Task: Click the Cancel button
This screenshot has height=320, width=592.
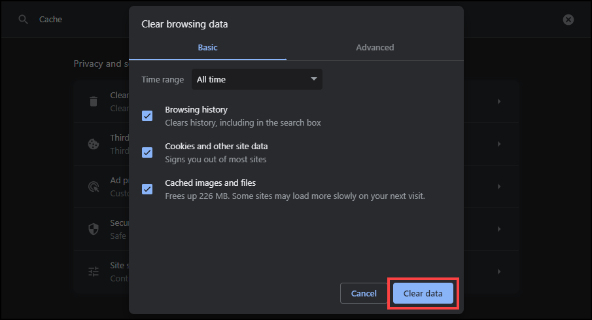Action: [x=364, y=293]
